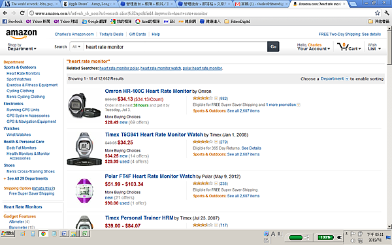
Task: Expand the Timex T5G941 rating breakdown arrow
Action: click(x=216, y=142)
